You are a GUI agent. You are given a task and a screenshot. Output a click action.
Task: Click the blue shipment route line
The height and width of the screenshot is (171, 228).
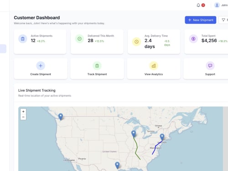coord(155,146)
